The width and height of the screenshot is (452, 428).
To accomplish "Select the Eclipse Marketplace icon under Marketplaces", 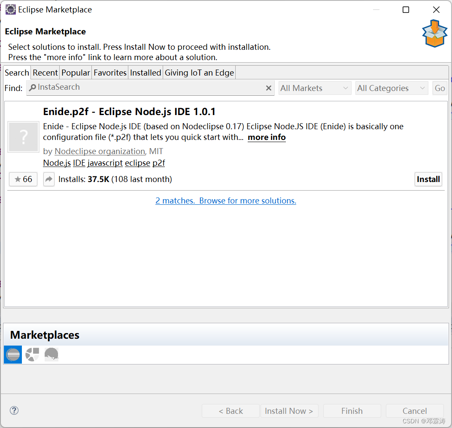I will (12, 355).
